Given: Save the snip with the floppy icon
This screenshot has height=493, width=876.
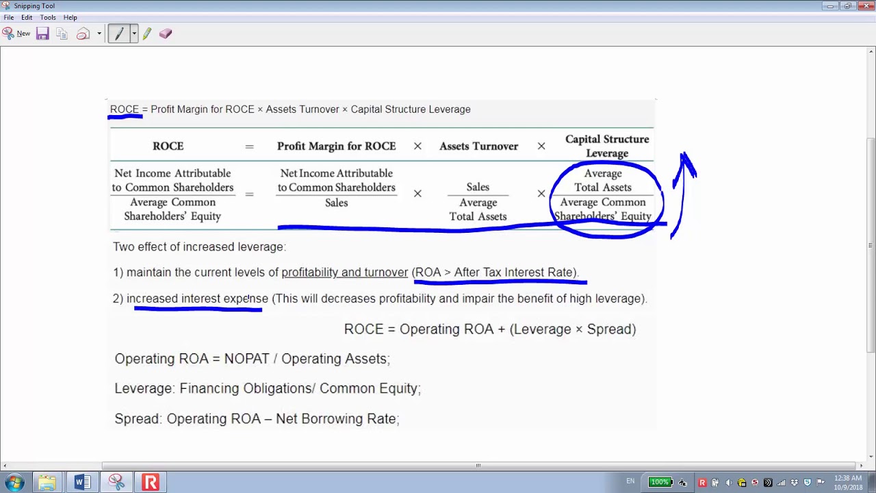Looking at the screenshot, I should (x=42, y=34).
